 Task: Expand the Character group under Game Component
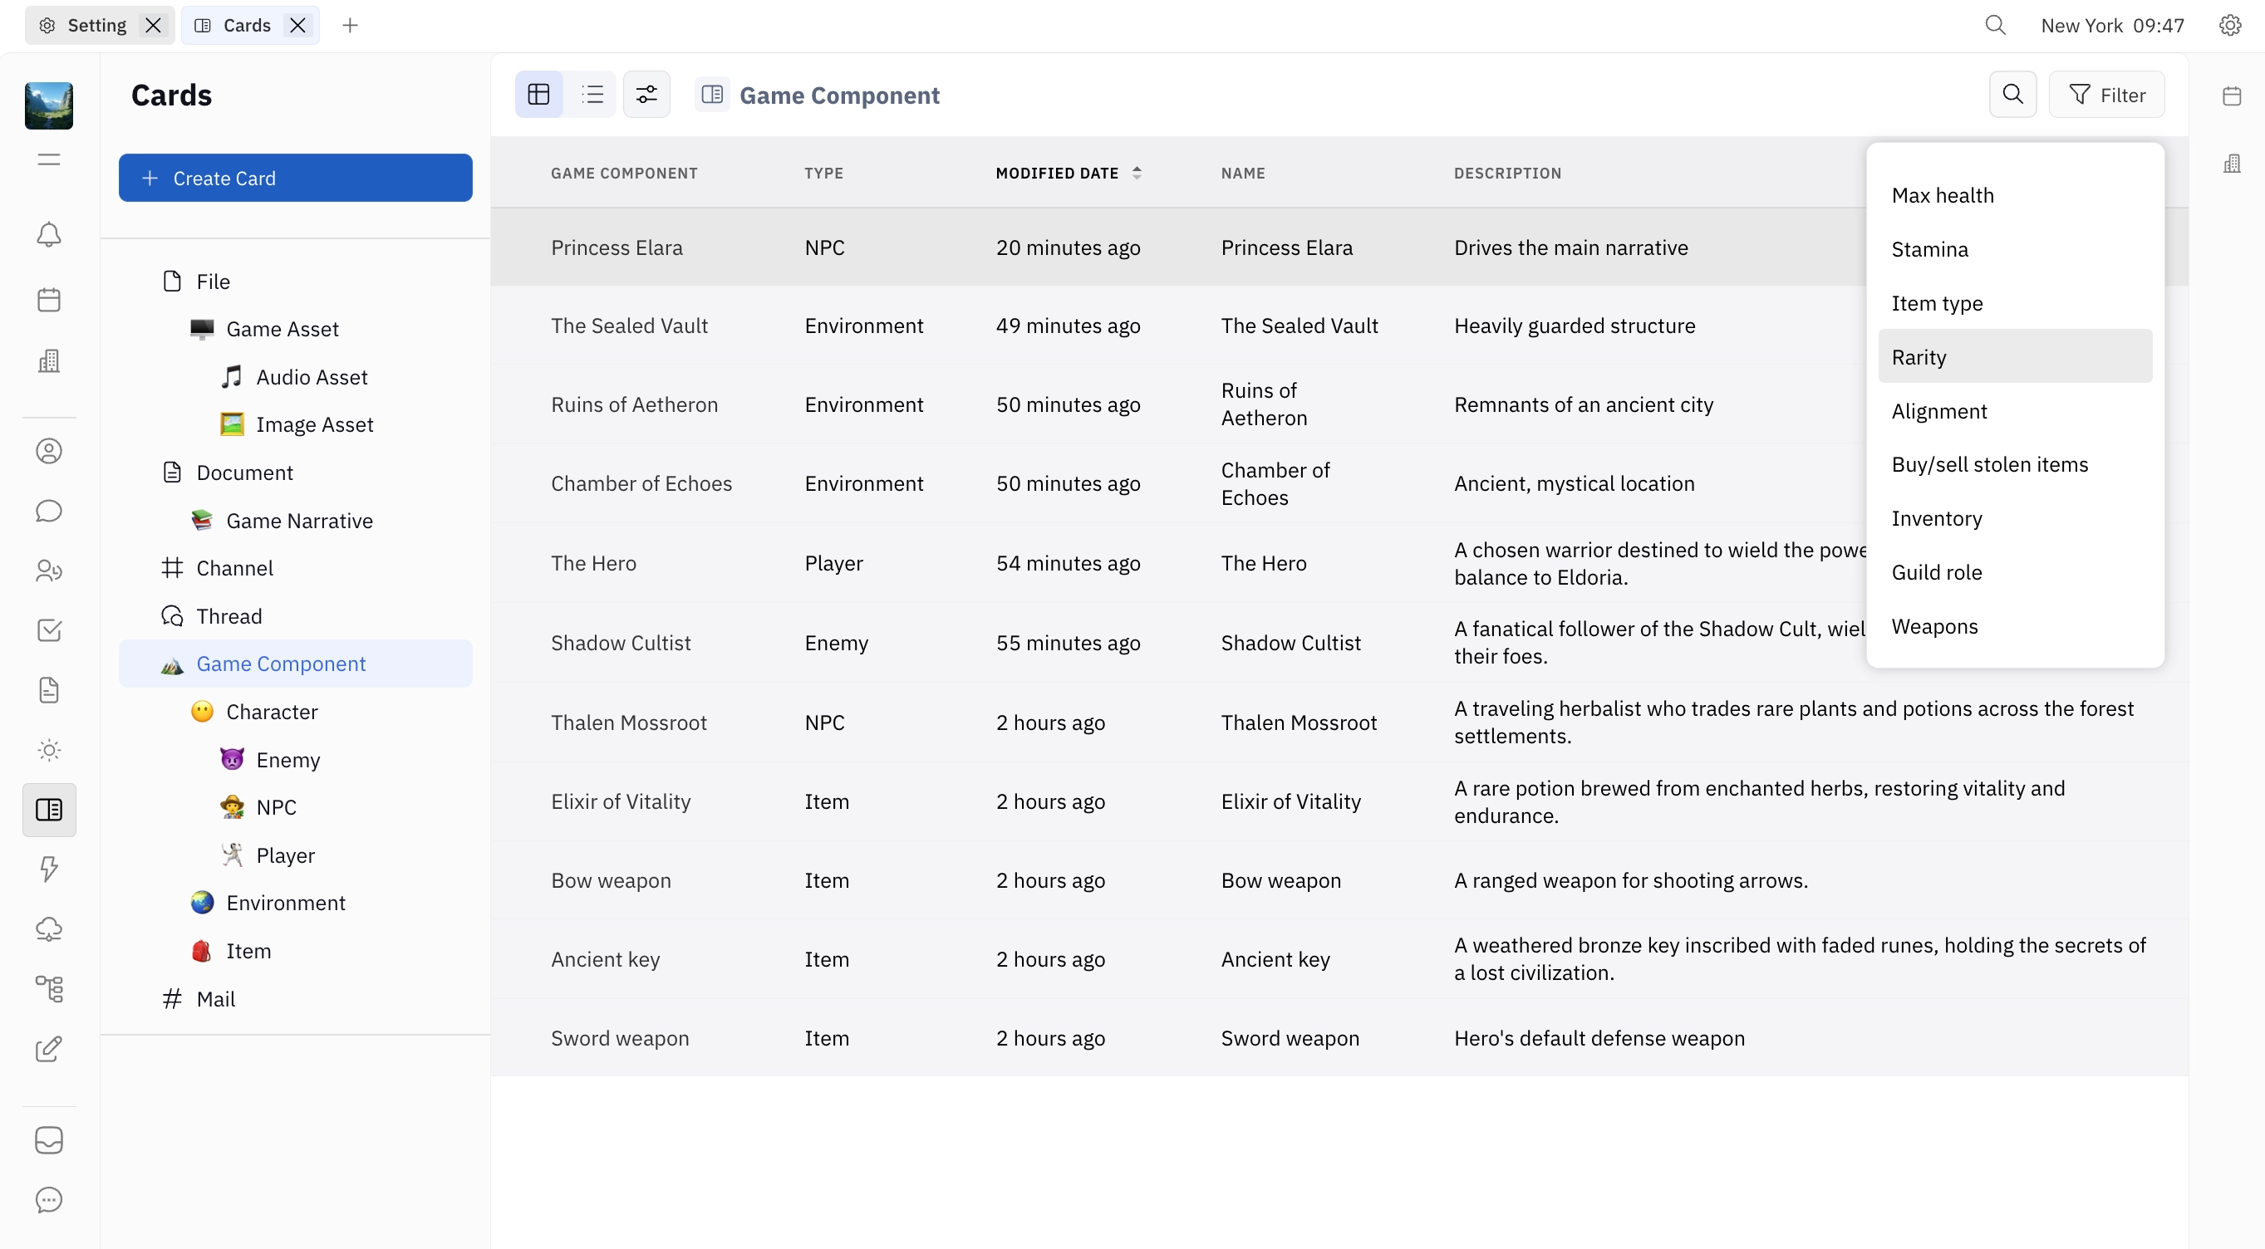click(271, 711)
